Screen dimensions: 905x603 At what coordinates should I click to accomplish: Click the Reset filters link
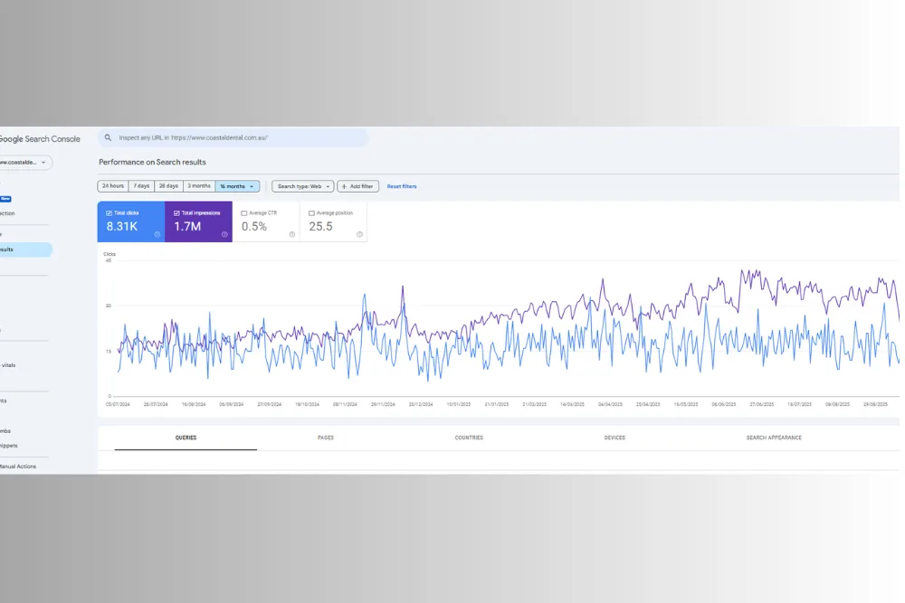click(402, 186)
